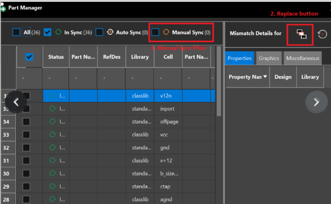Click the Manual Sync orange icon
Screen dimensions: 331x204
pos(166,32)
